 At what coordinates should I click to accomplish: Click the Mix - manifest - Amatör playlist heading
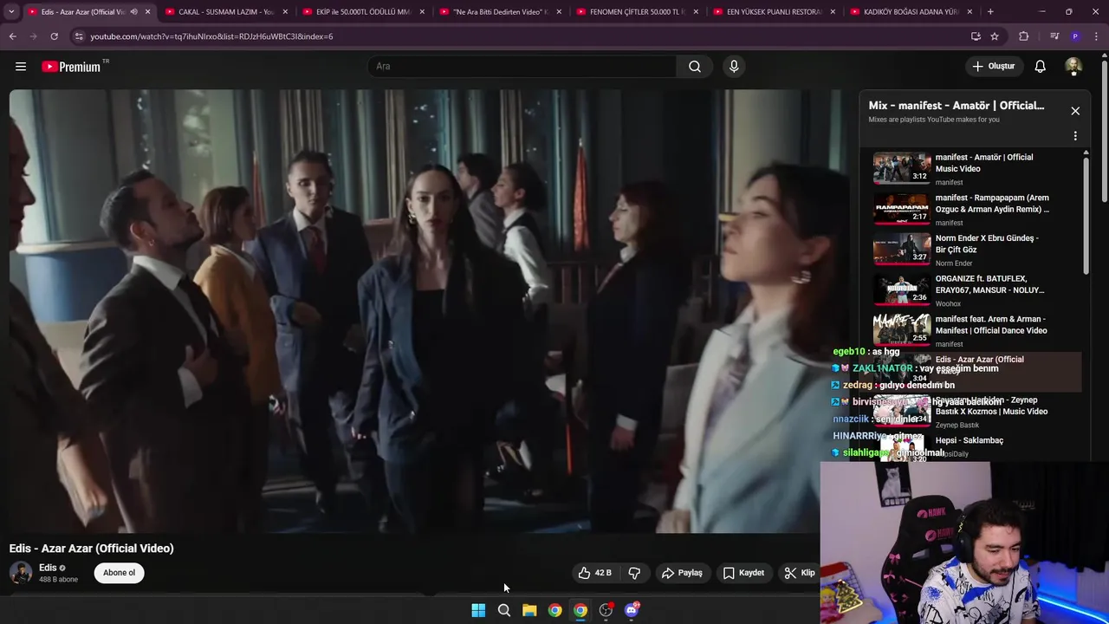(x=957, y=106)
